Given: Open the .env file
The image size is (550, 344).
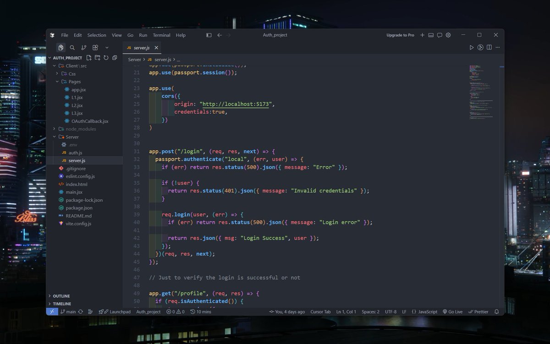Looking at the screenshot, I should point(72,144).
